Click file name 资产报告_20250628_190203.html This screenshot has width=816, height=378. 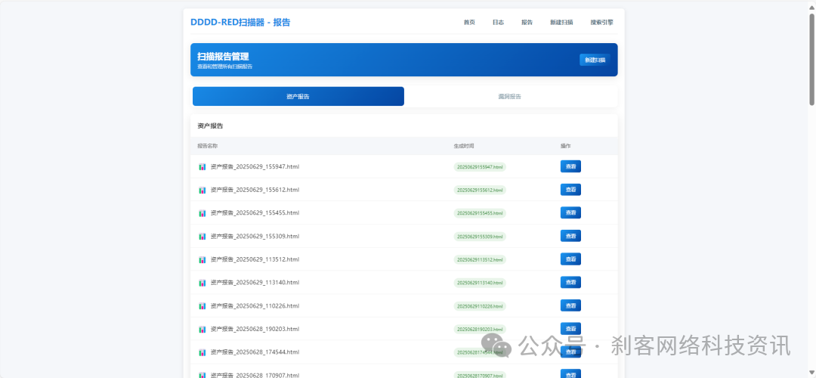[255, 329]
